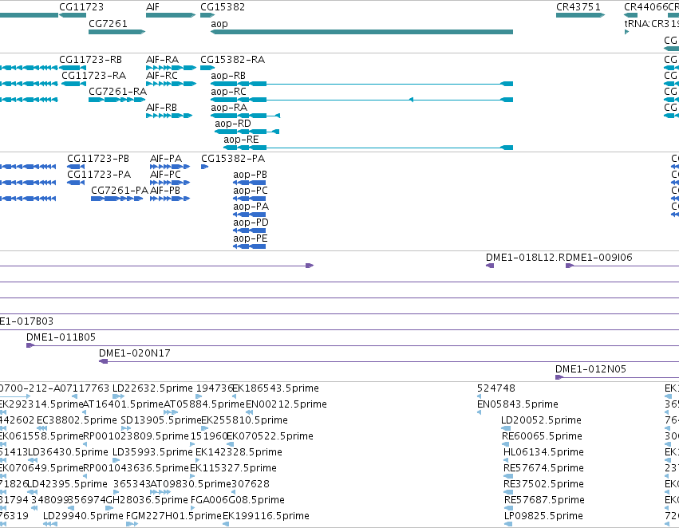Open the aop-PC protein feature

click(x=250, y=199)
